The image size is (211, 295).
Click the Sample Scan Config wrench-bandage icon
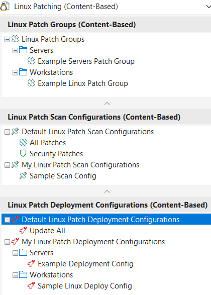click(x=23, y=175)
